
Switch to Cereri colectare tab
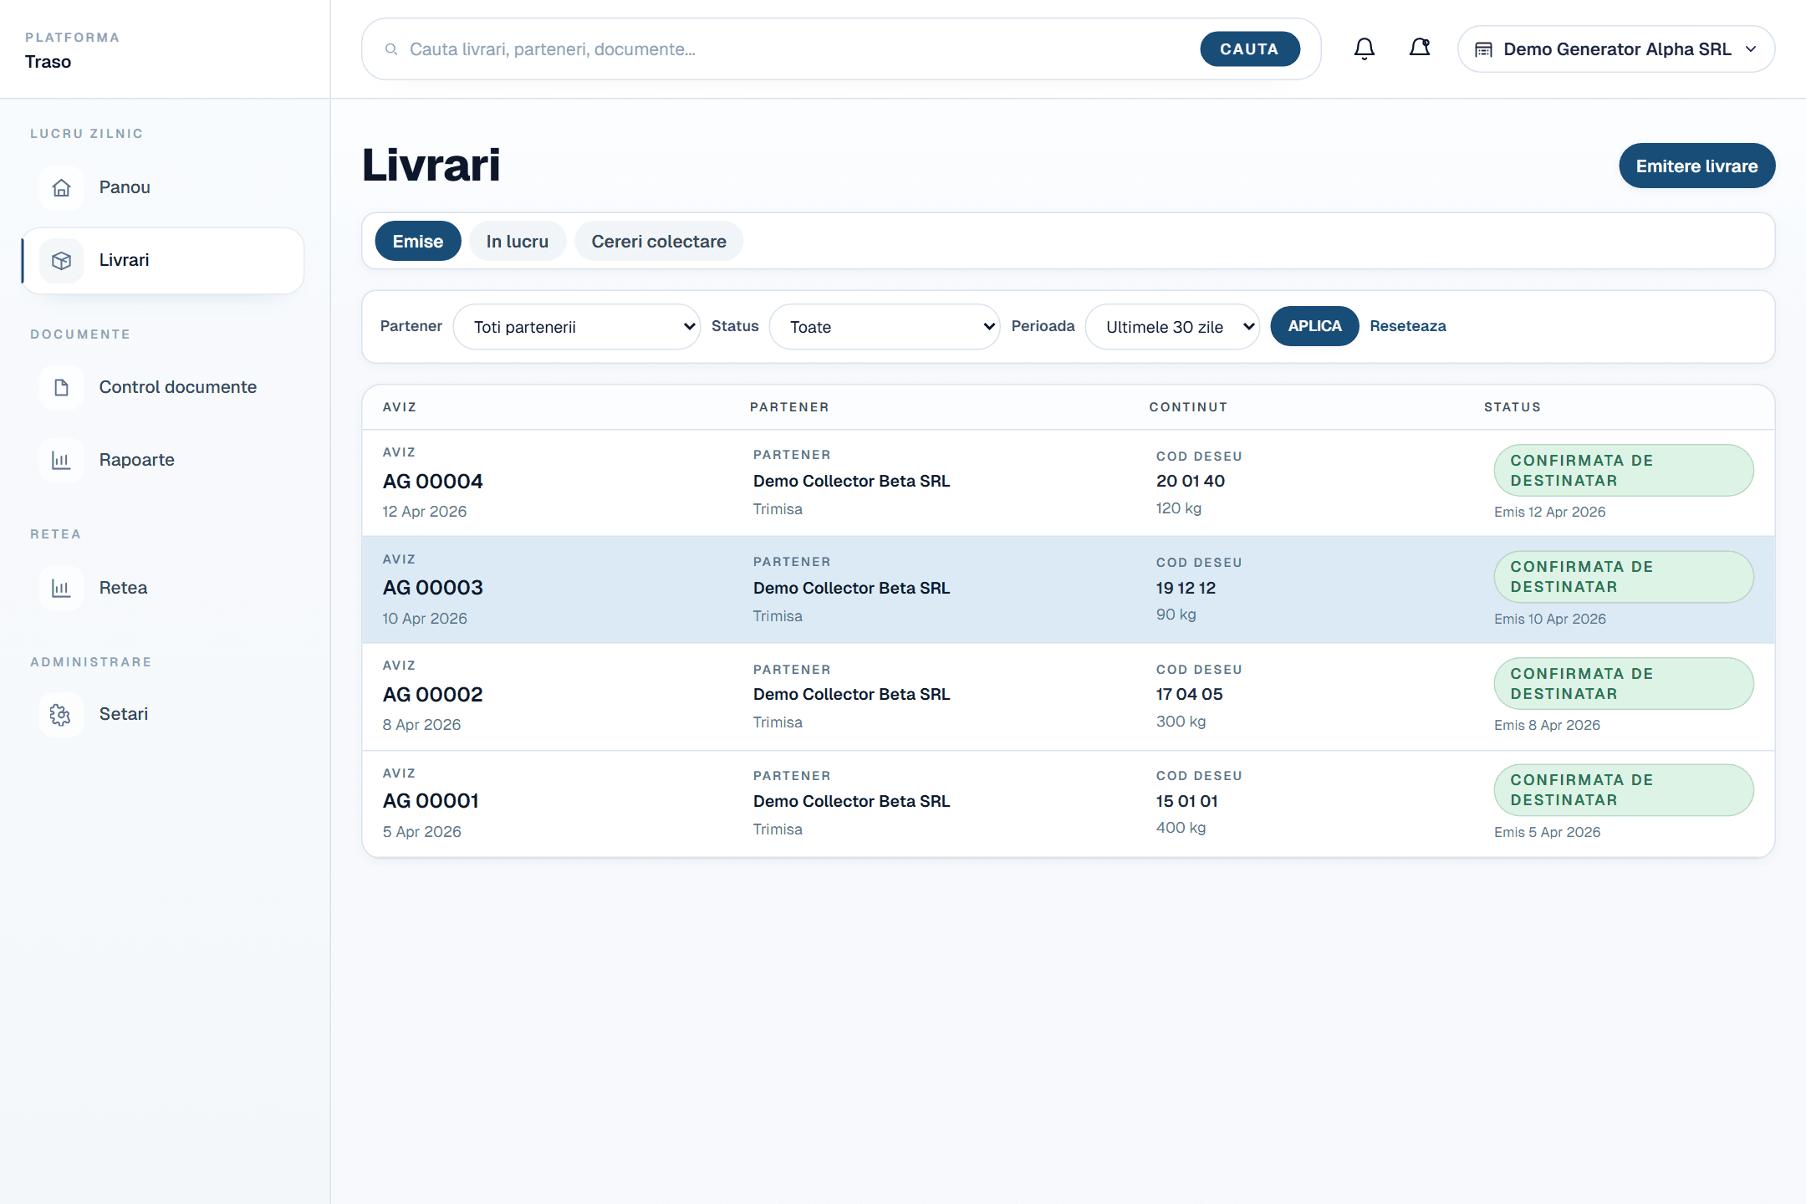658,242
